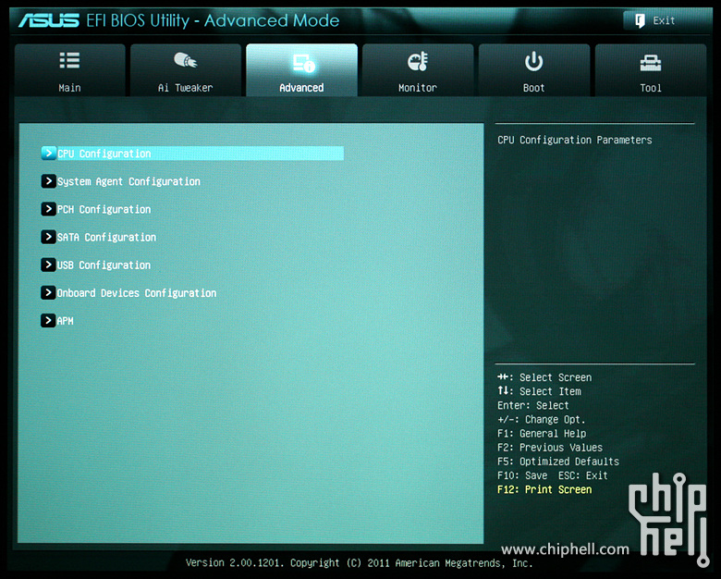The width and height of the screenshot is (721, 579).
Task: Open USB Configuration submenu
Action: 104,265
